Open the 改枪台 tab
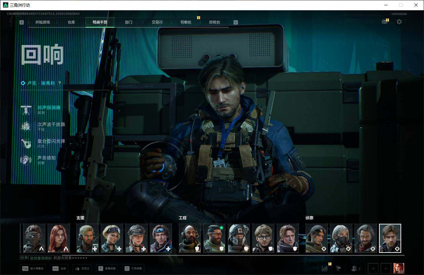424x275 pixels. (214, 22)
